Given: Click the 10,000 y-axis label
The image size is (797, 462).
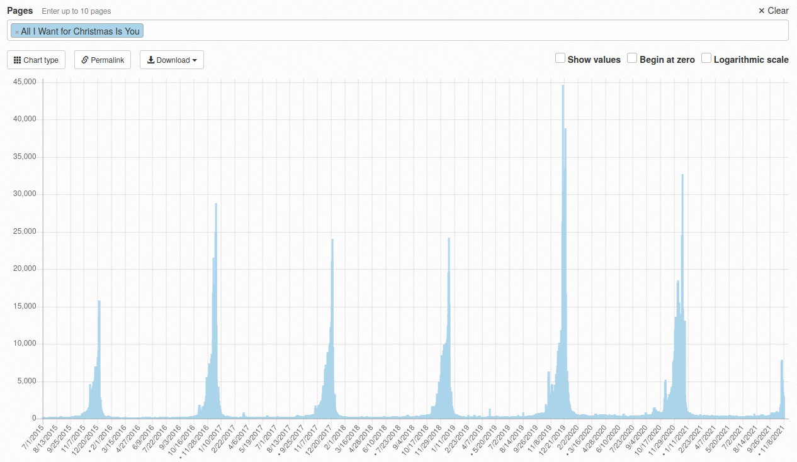Looking at the screenshot, I should [x=25, y=344].
